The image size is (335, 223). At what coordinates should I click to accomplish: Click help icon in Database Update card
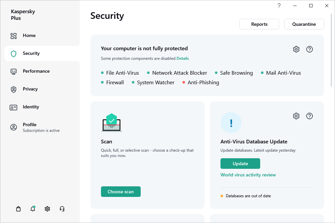[310, 116]
